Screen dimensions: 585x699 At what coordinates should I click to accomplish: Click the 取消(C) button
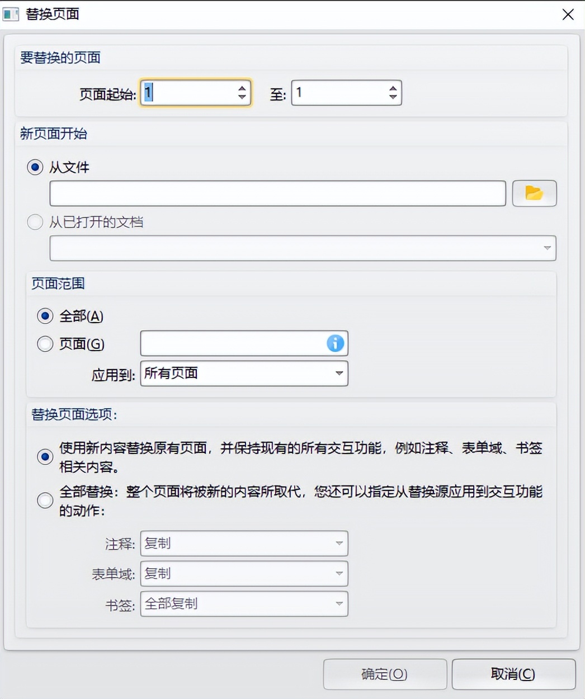(512, 674)
